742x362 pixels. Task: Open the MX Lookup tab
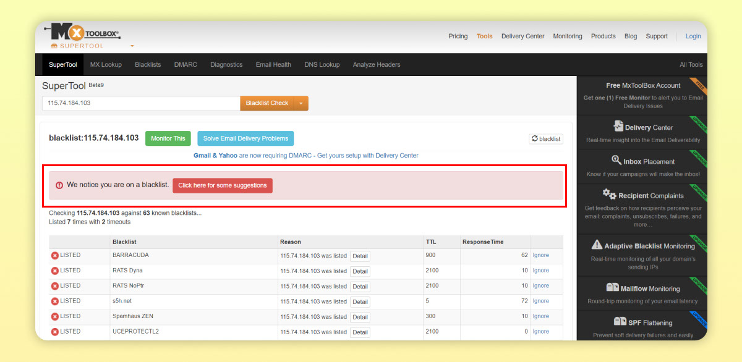click(106, 64)
